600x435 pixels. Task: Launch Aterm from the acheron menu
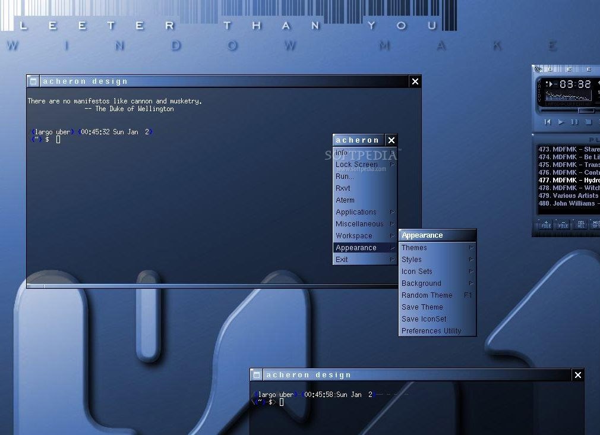point(365,200)
